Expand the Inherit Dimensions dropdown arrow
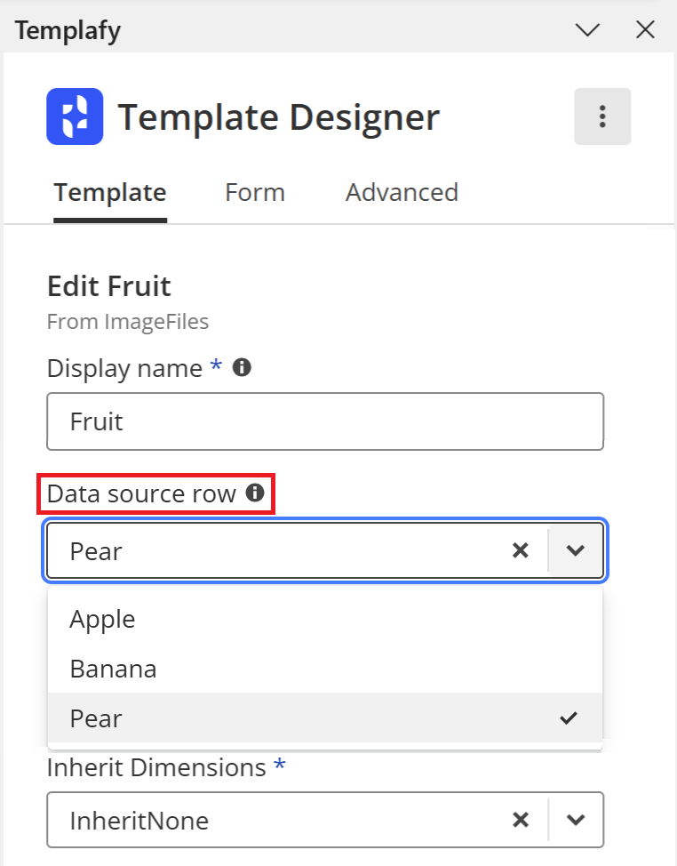The width and height of the screenshot is (677, 866). 576,820
